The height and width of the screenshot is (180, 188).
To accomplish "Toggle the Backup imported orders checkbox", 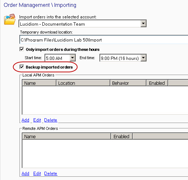I will (x=22, y=67).
